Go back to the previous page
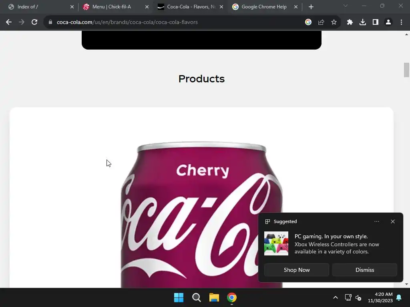Screen dimensions: 410x307 pyautogui.click(x=9, y=22)
